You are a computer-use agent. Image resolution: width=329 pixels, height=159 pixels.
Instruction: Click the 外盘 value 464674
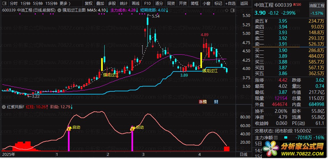[x=279, y=104]
